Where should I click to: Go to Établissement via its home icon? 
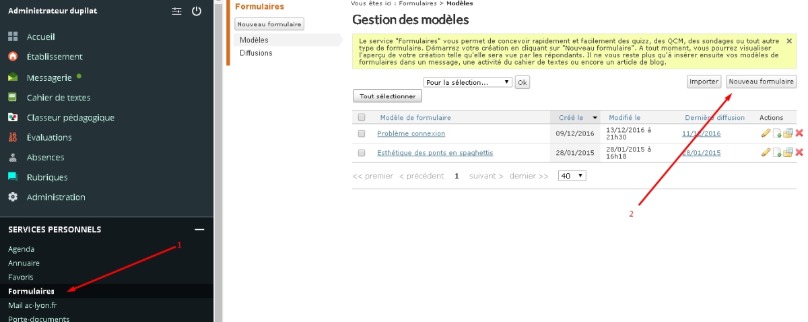13,57
